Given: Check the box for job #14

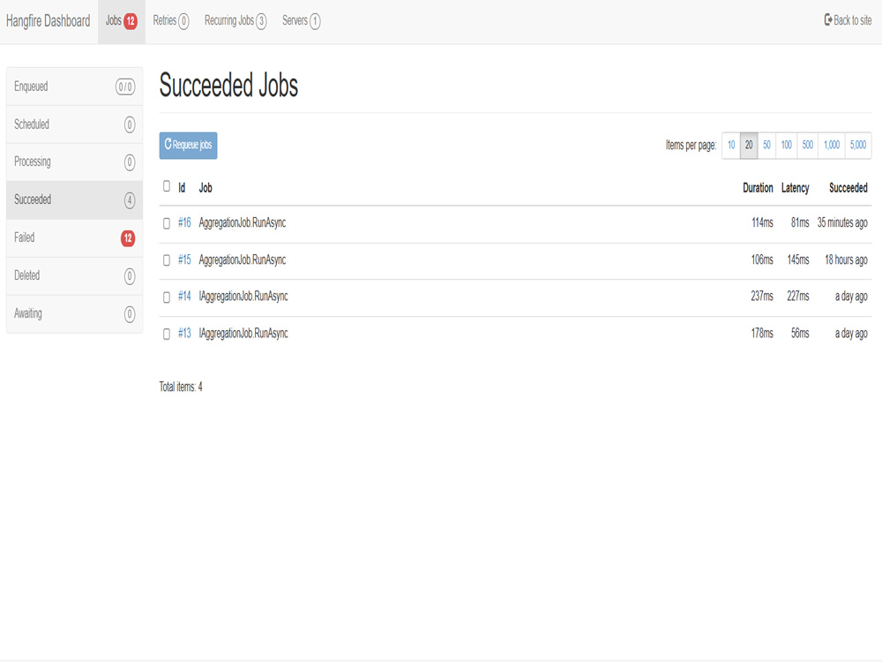Looking at the screenshot, I should coord(167,297).
